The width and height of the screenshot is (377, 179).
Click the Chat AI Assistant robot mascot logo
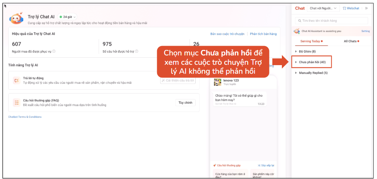(16, 18)
